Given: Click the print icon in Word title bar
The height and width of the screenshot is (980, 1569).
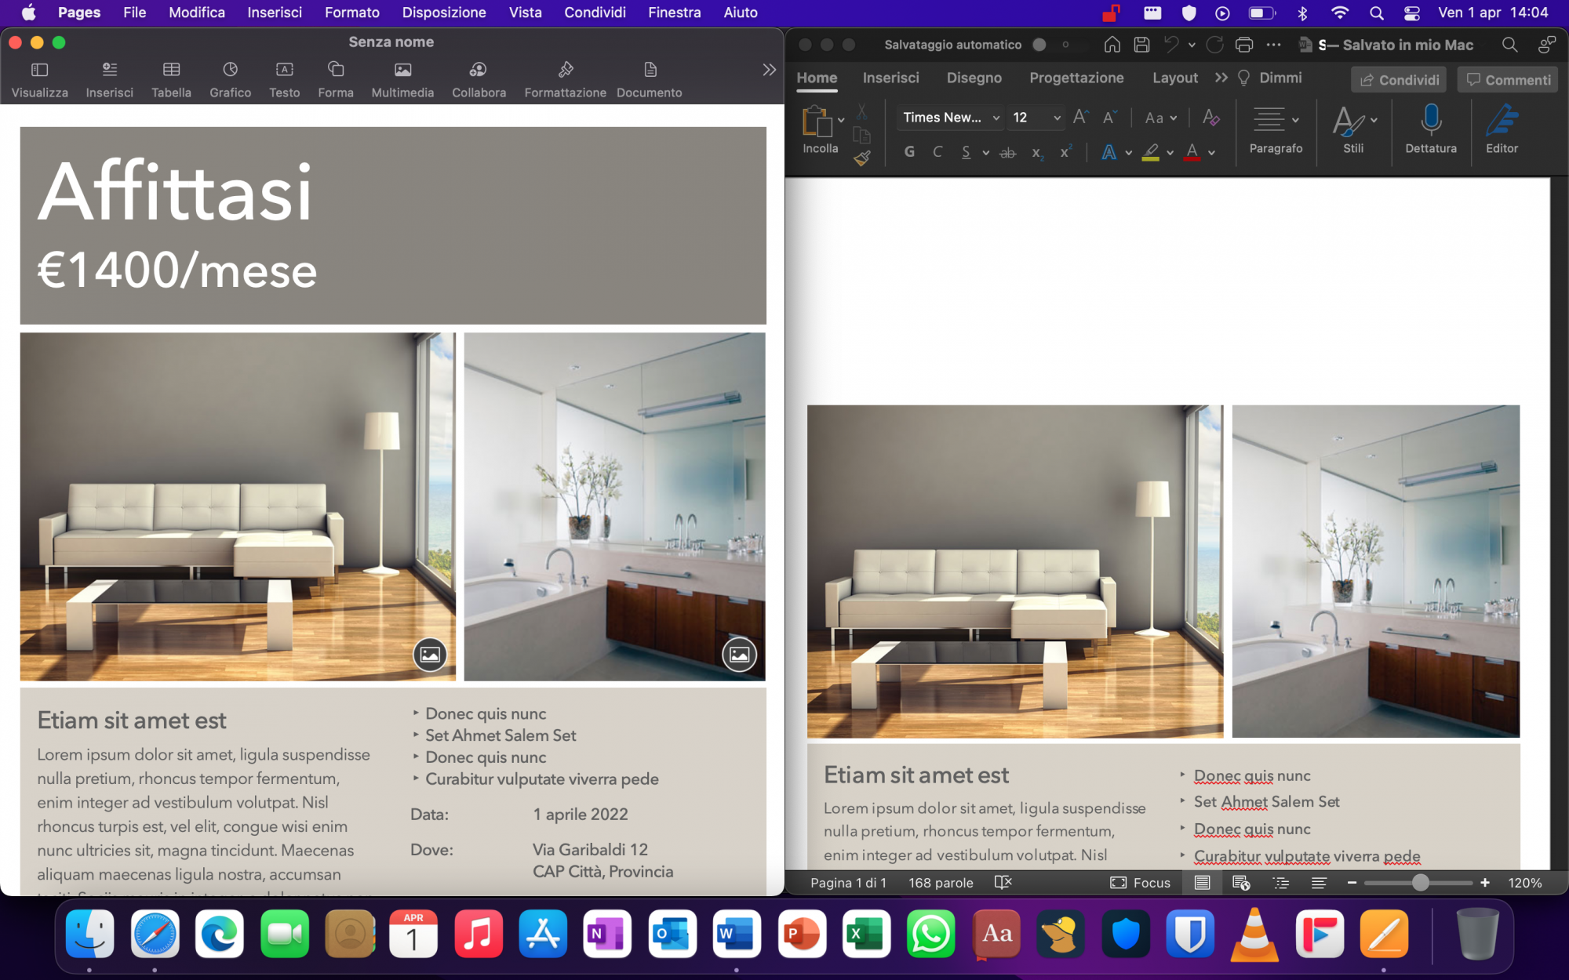Looking at the screenshot, I should (x=1243, y=45).
